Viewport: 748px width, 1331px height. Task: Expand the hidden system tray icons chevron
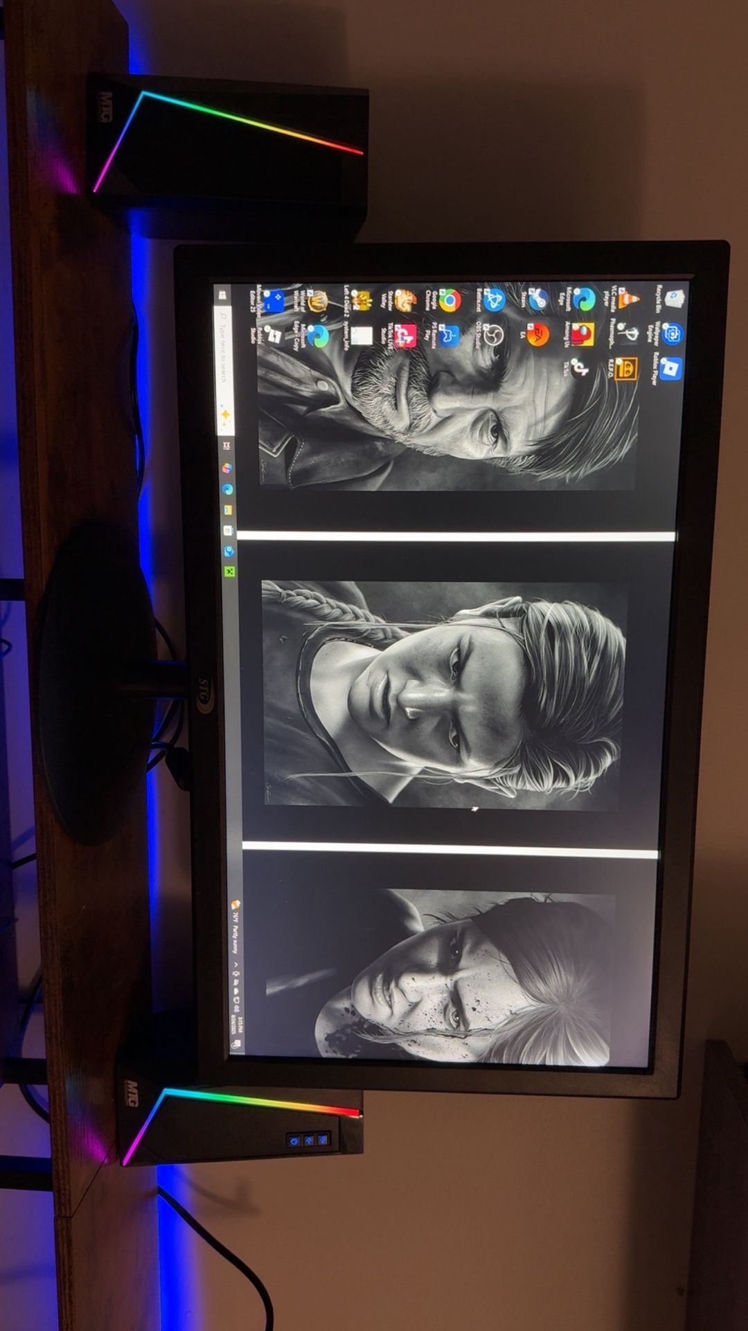point(235,965)
